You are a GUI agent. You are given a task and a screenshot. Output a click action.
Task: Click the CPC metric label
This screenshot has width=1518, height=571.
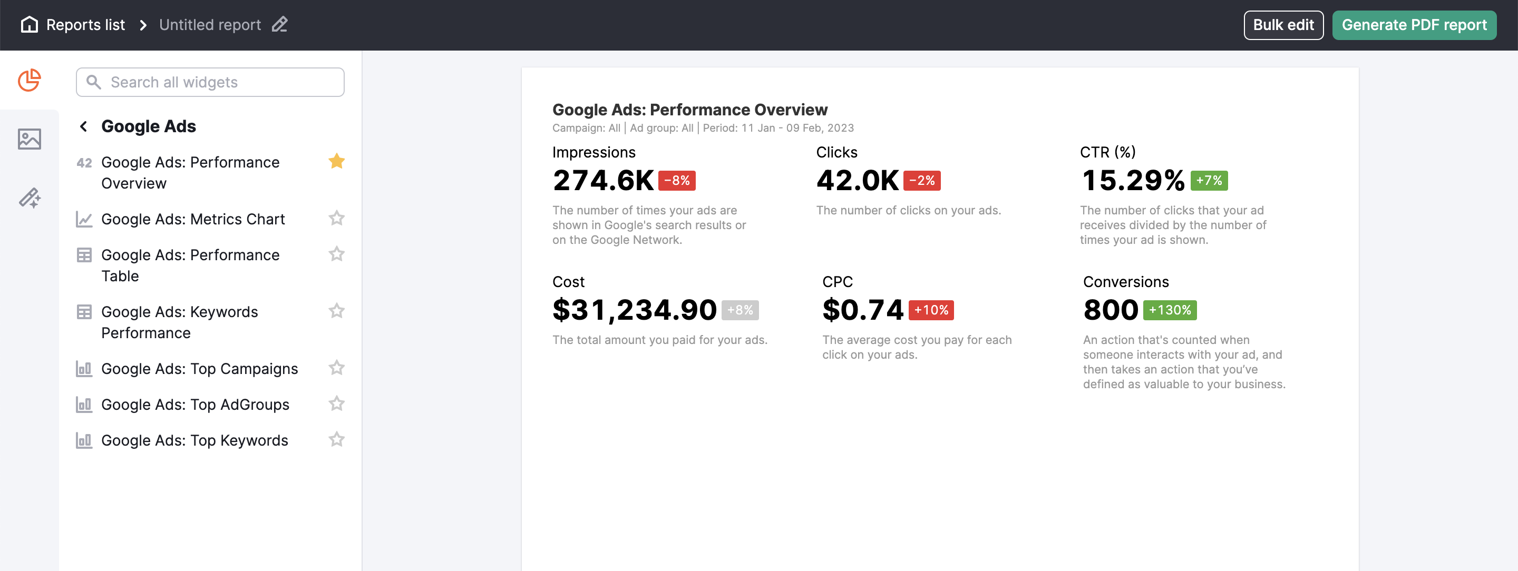coord(838,282)
